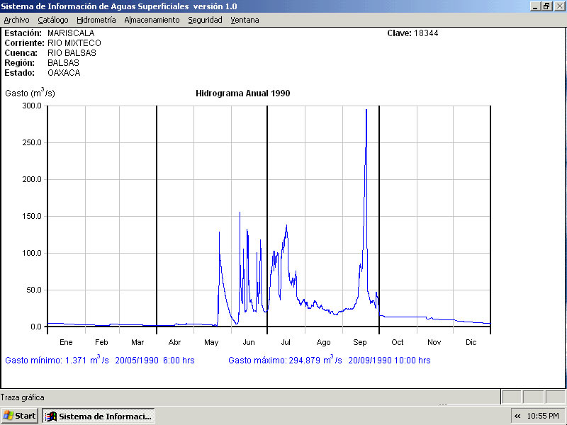Click the Traza gráfica status bar text
The width and height of the screenshot is (567, 425).
[x=23, y=397]
